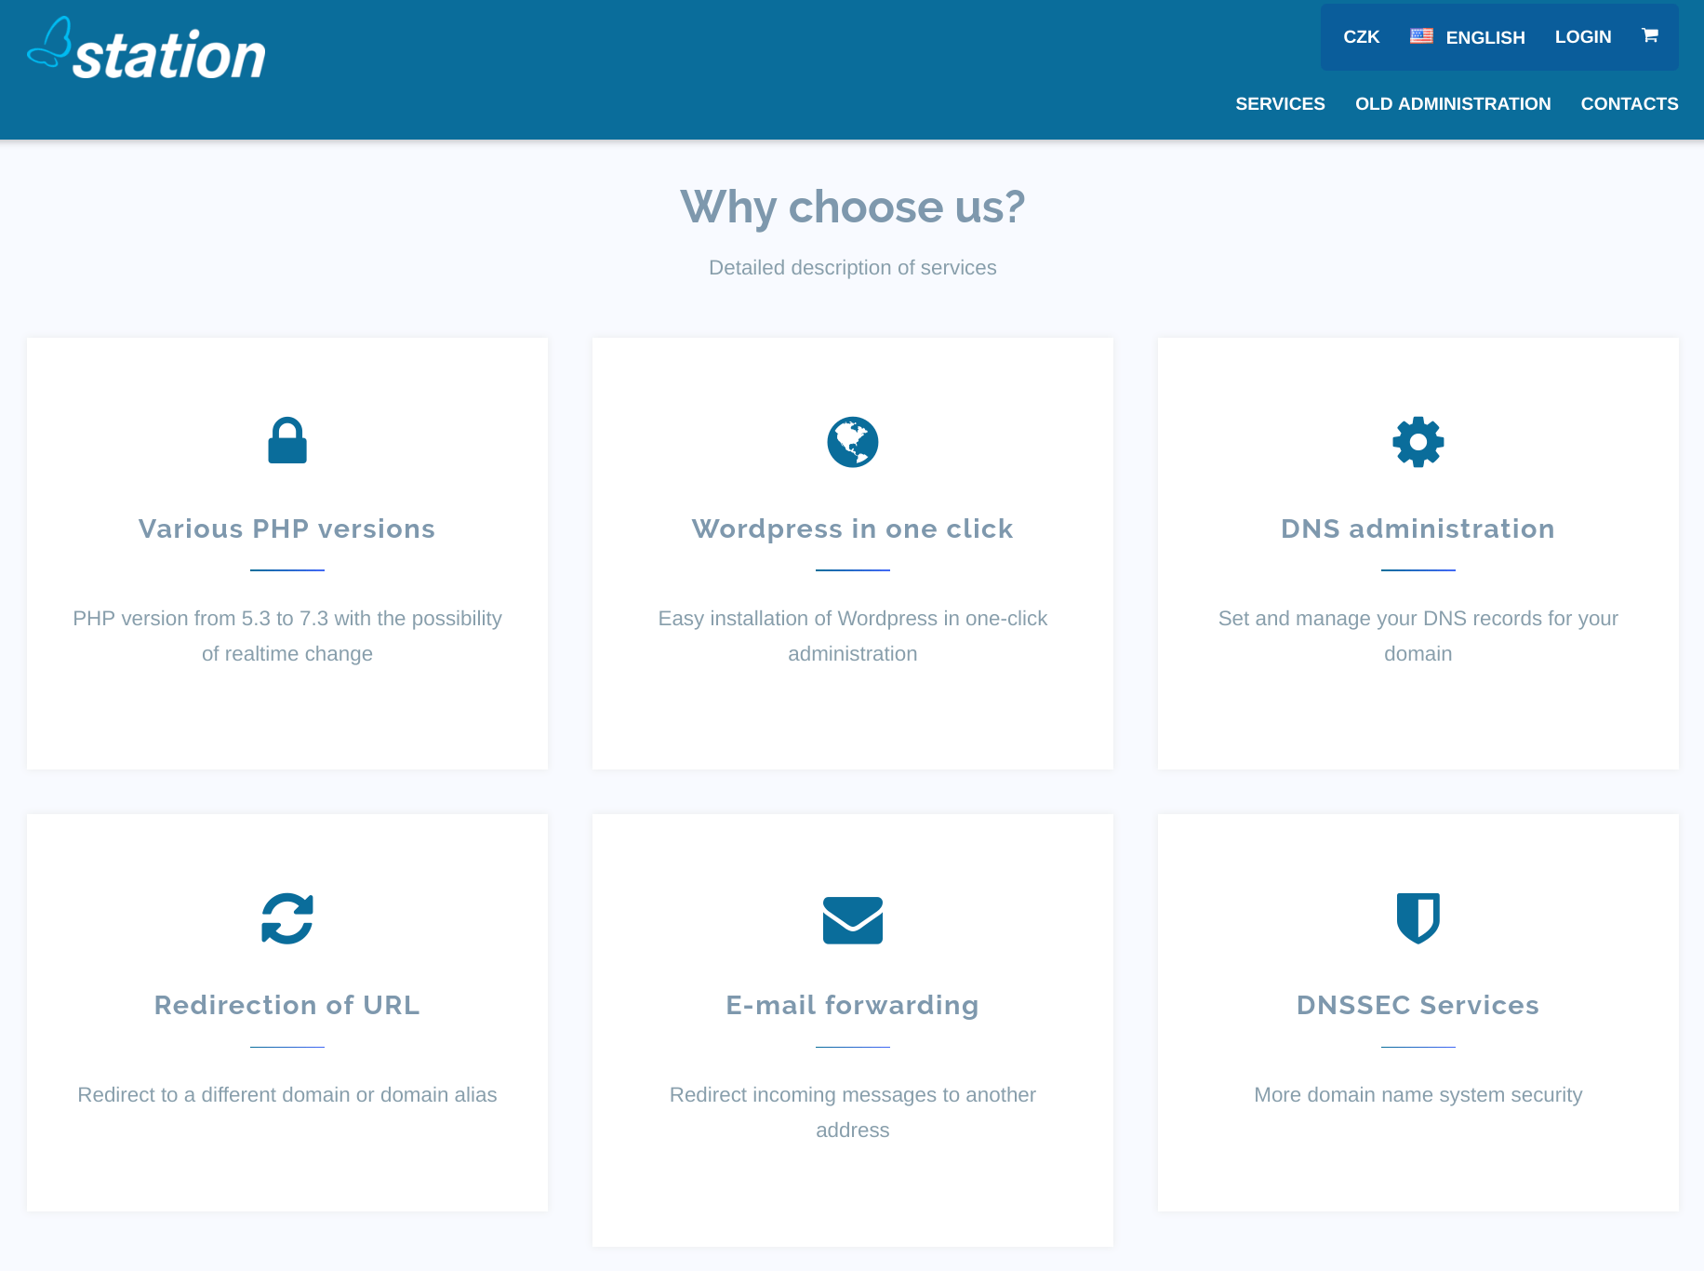
Task: Click the gear icon for DNS administration
Action: [x=1418, y=442]
